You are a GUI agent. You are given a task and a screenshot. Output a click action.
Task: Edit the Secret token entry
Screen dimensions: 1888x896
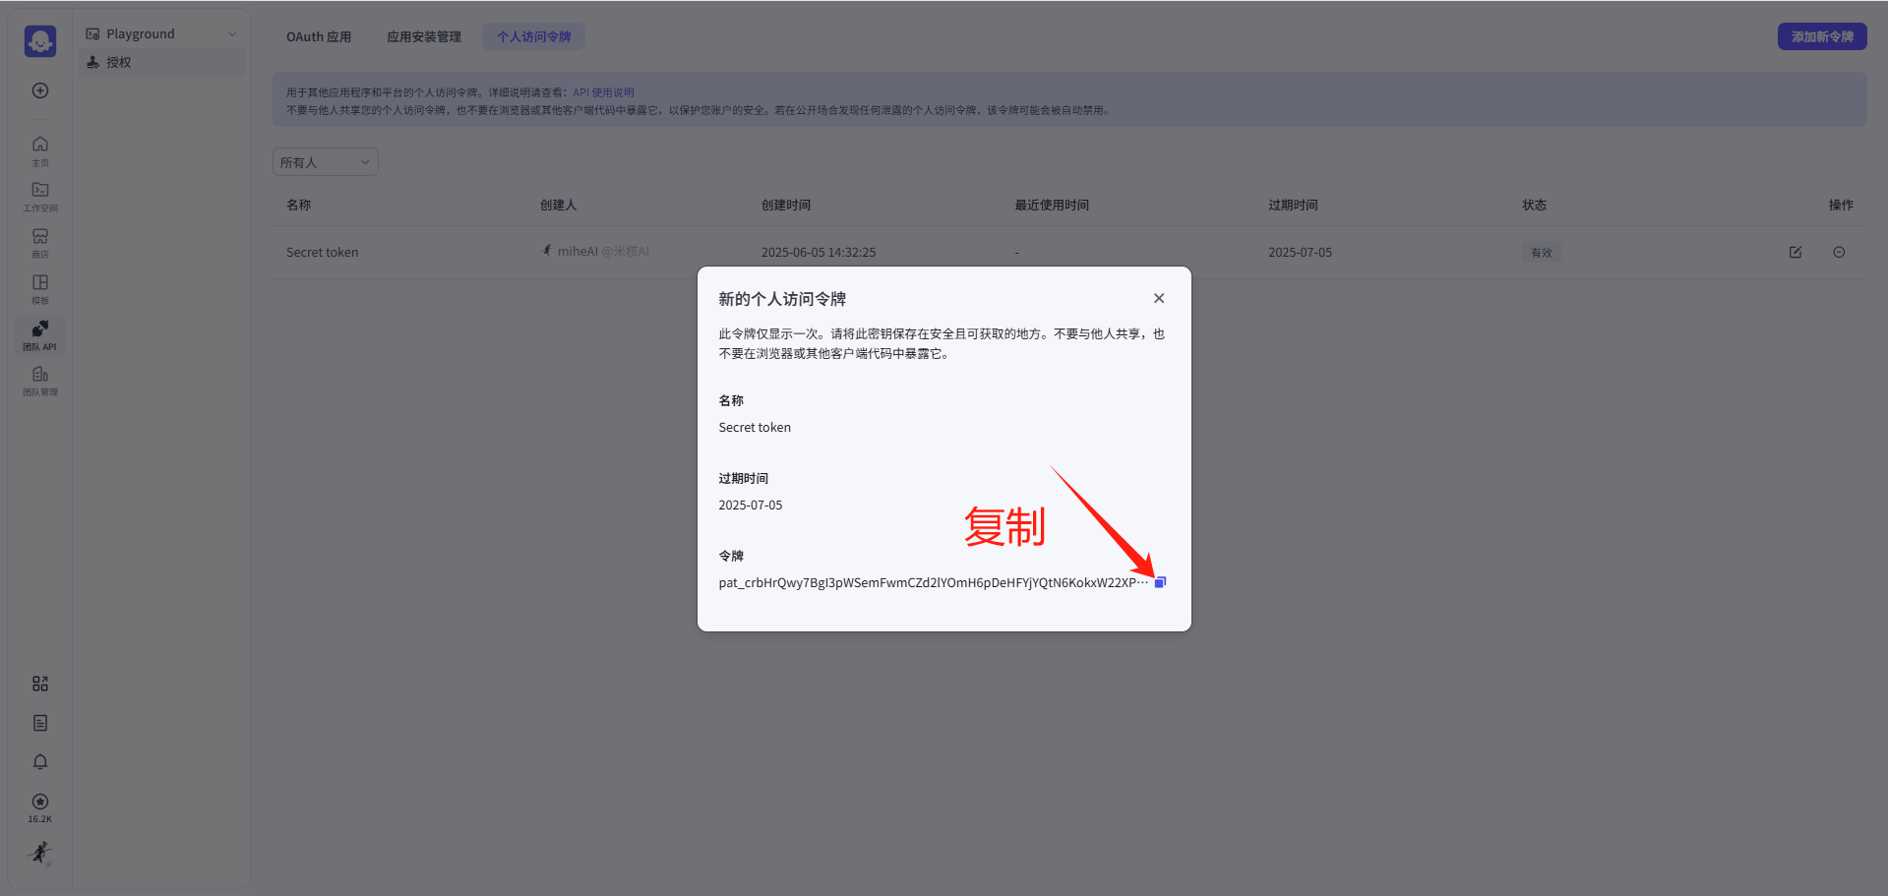pos(1795,252)
